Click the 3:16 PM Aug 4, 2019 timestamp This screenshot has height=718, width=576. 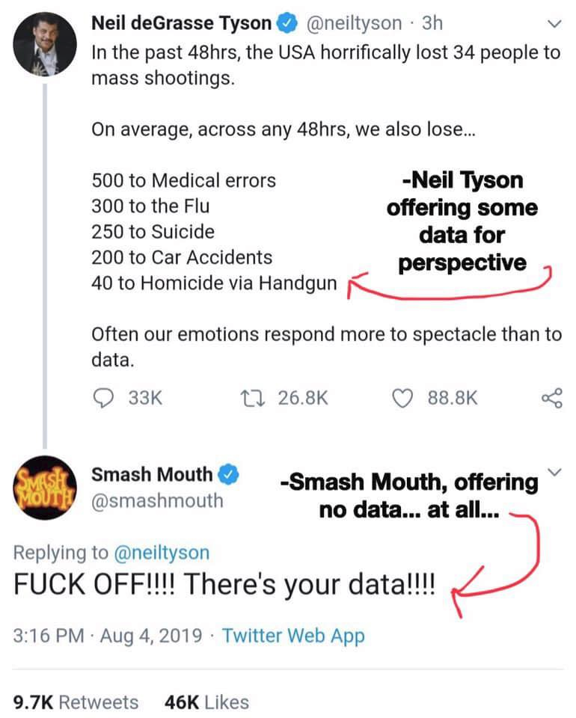point(108,636)
